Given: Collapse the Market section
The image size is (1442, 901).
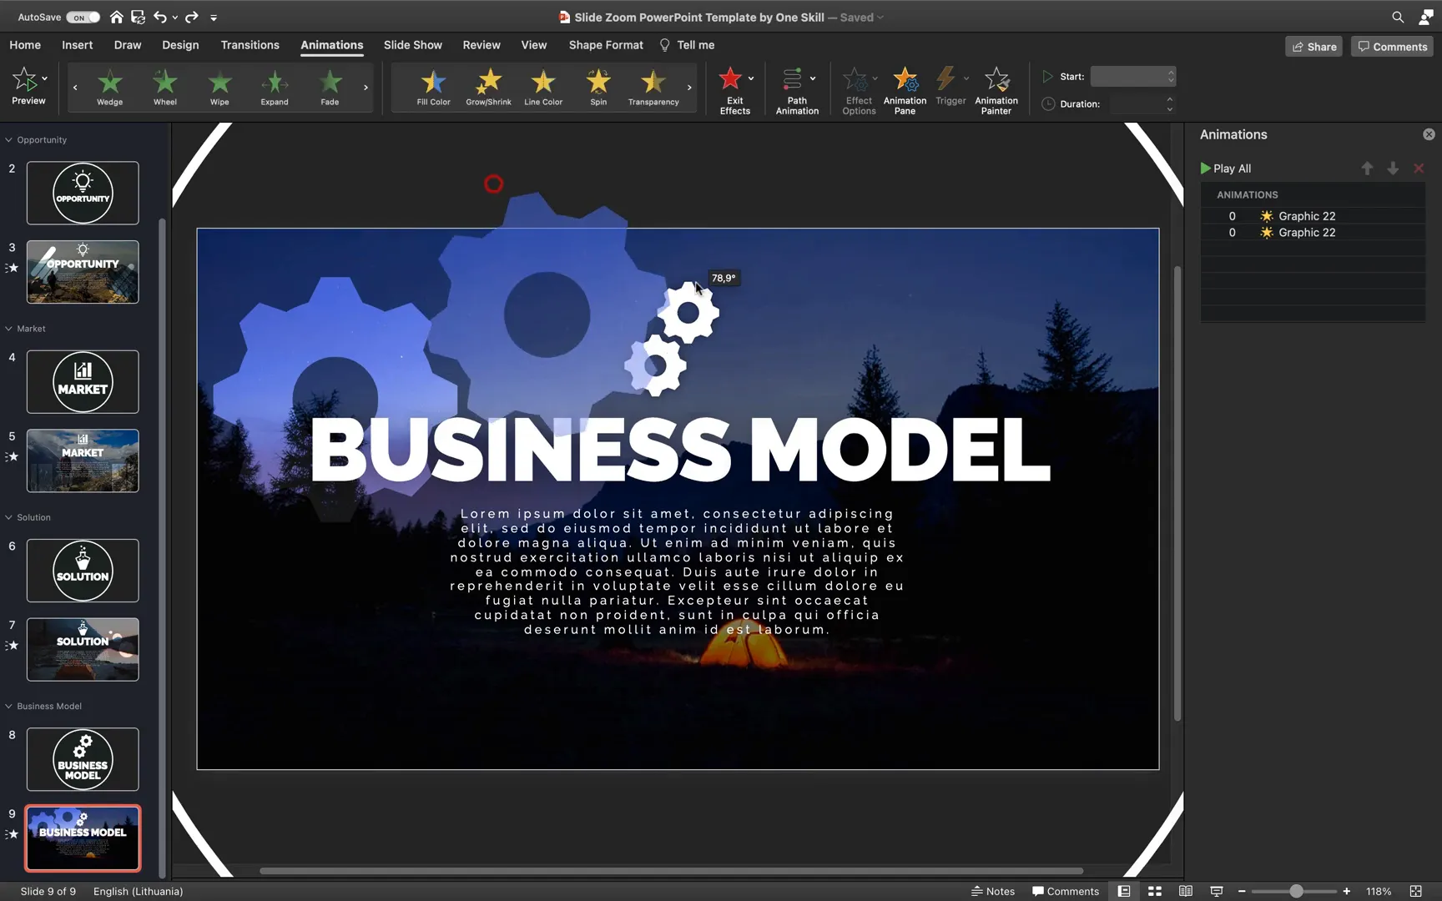Looking at the screenshot, I should tap(8, 329).
